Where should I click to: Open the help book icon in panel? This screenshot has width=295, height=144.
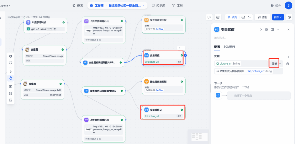(272, 29)
